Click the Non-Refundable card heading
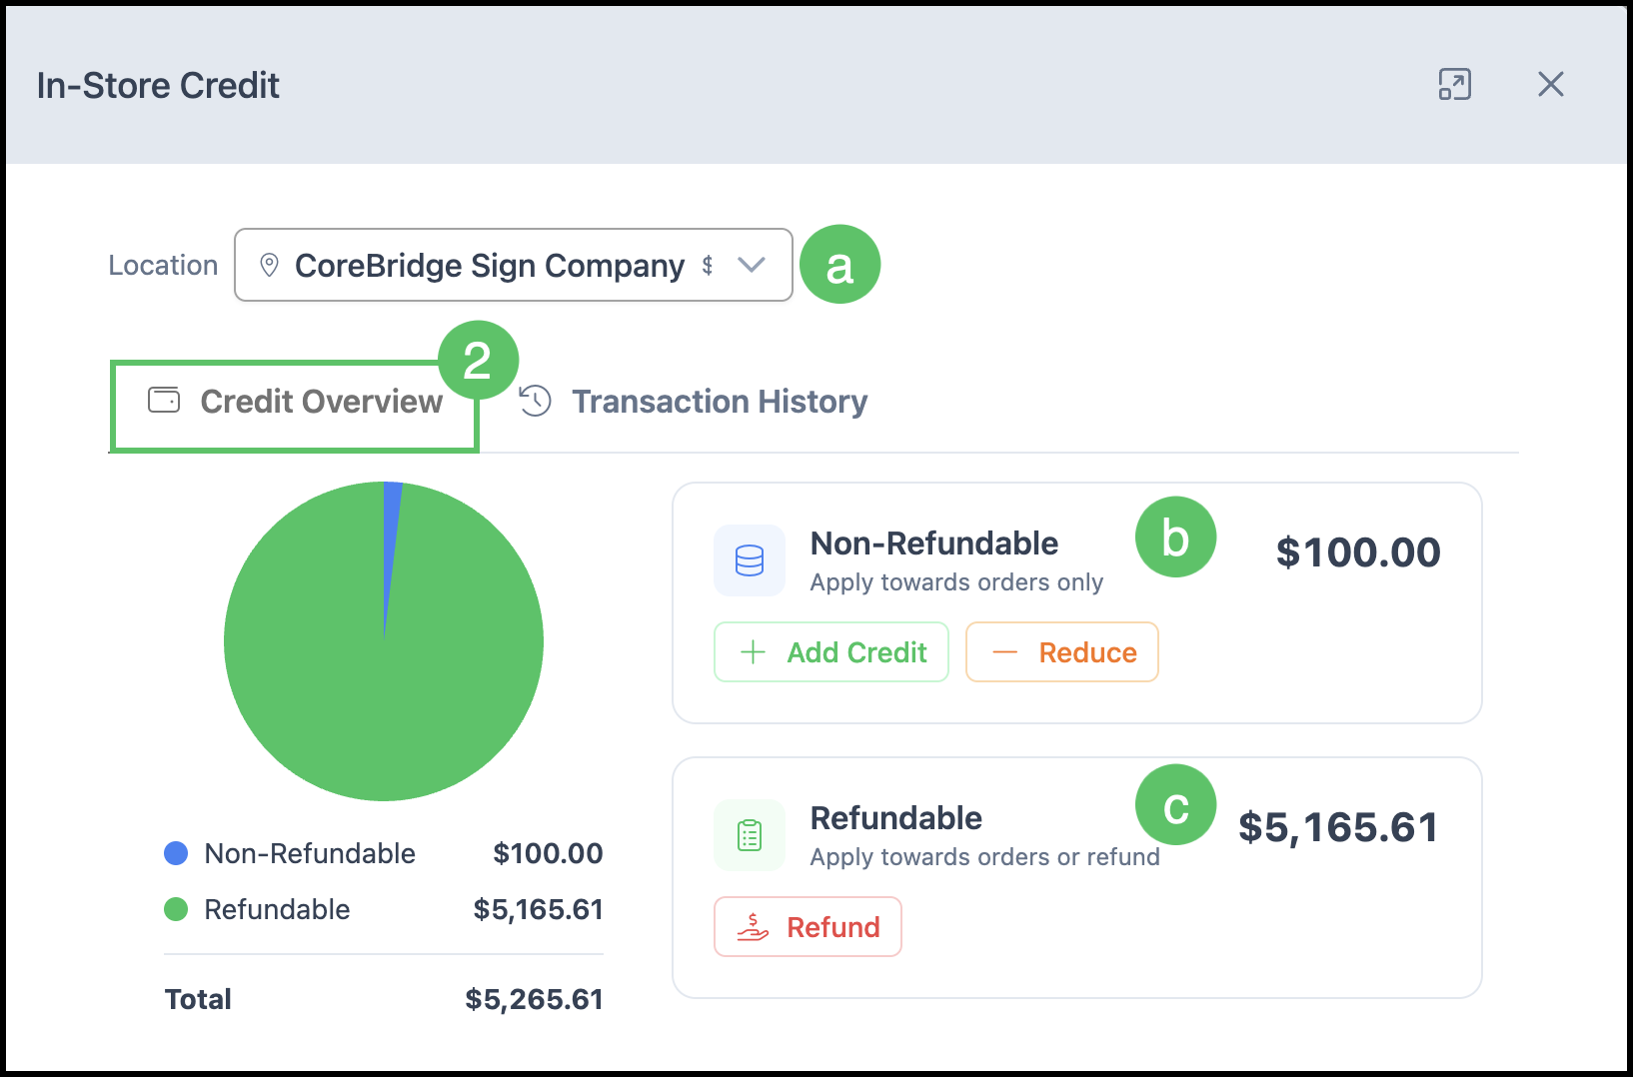 [x=933, y=543]
